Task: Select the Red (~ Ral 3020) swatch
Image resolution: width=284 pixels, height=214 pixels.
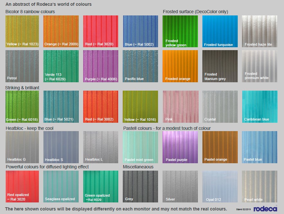Action: [101, 31]
